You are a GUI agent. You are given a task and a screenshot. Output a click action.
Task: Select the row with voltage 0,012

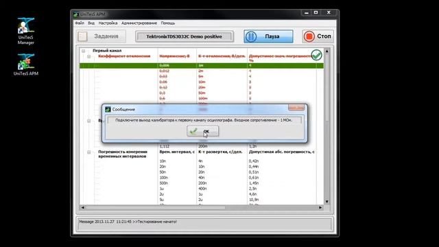202,71
